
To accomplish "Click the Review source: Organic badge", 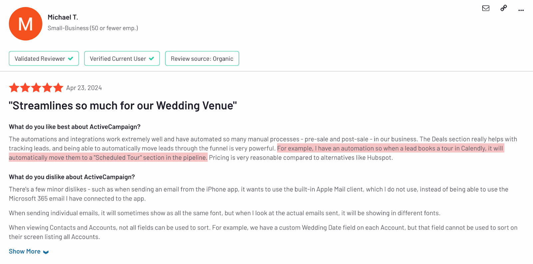I will click(202, 59).
